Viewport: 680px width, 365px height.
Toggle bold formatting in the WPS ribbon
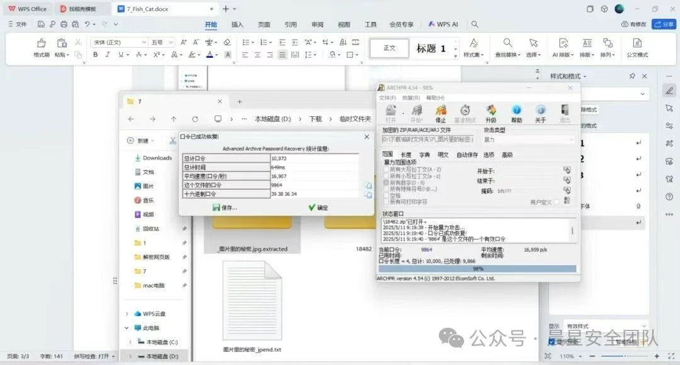[96, 55]
